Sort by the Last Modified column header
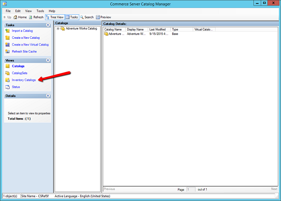281x201 pixels. click(x=158, y=30)
